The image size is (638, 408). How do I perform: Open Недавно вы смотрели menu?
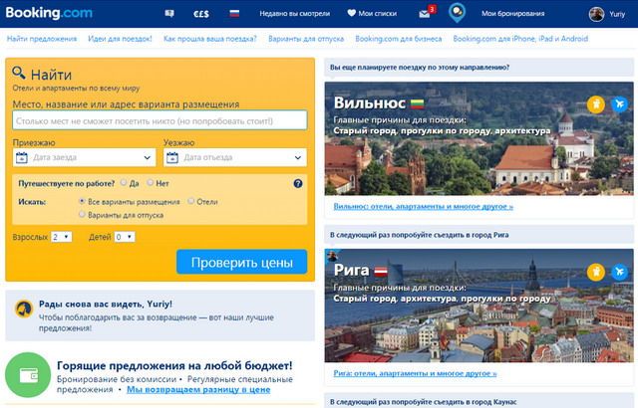tap(295, 14)
